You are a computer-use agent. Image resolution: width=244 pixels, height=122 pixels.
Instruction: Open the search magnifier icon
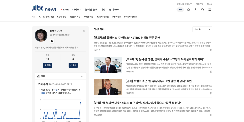(x=203, y=10)
